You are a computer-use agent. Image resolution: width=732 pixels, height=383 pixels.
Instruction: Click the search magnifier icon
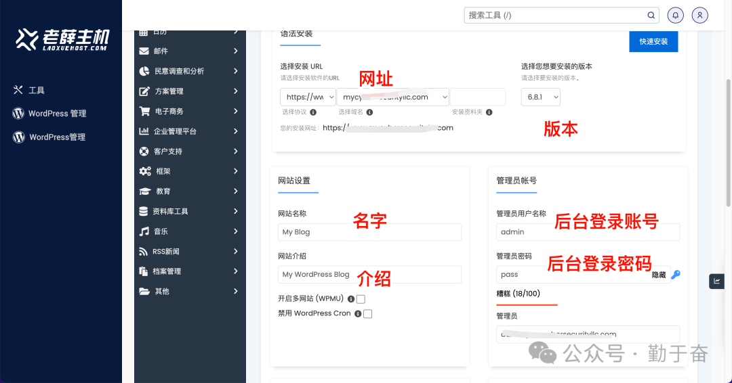[x=651, y=15]
